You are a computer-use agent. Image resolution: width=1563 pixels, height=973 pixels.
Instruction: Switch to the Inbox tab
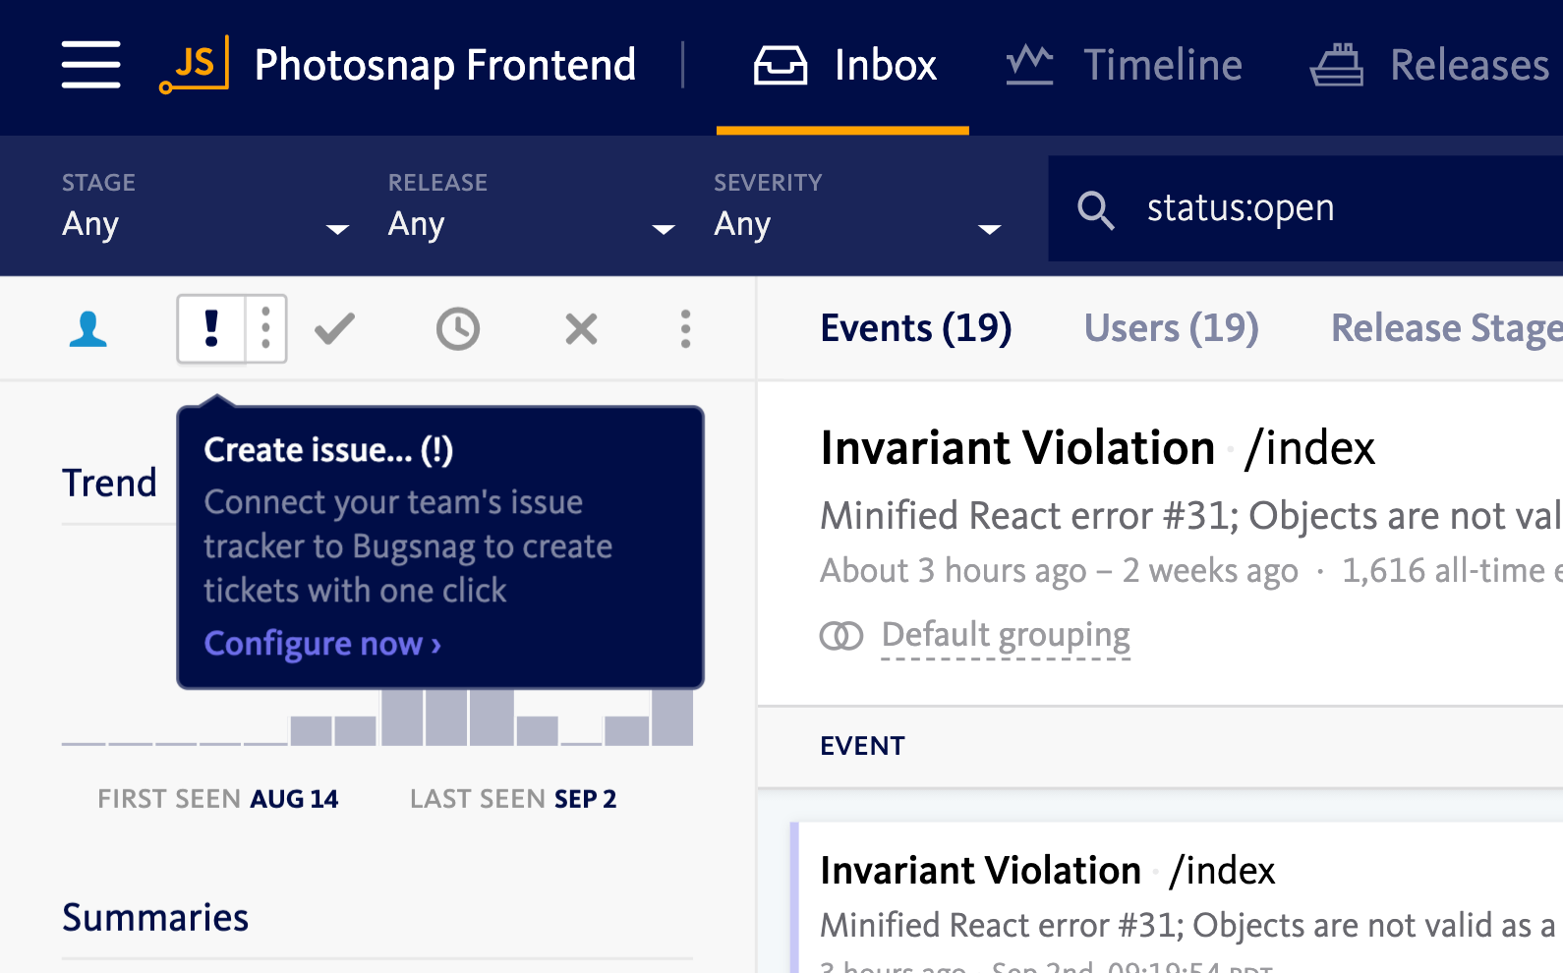coord(843,66)
